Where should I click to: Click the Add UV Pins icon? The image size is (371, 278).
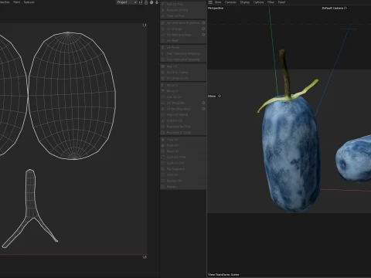(162, 4)
